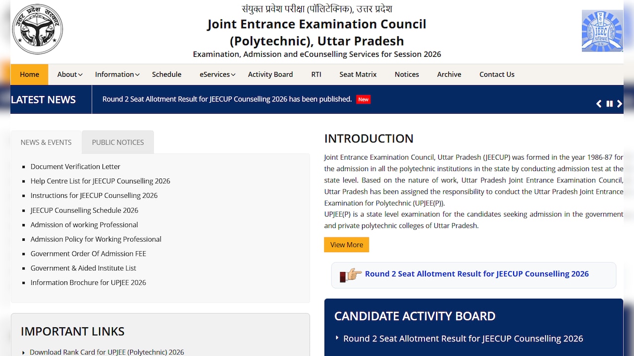The width and height of the screenshot is (634, 356).
Task: Click the IMPORTANT LINKS heading
Action: click(x=73, y=331)
